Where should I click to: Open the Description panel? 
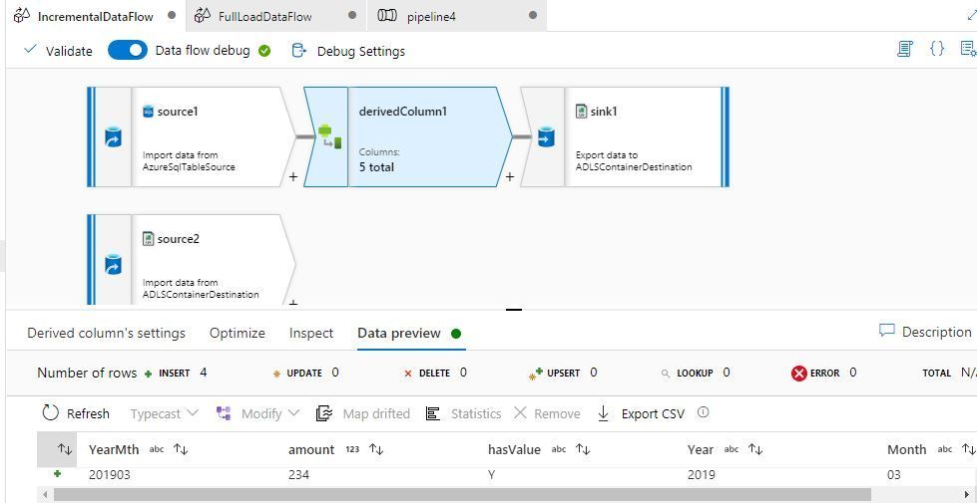925,332
